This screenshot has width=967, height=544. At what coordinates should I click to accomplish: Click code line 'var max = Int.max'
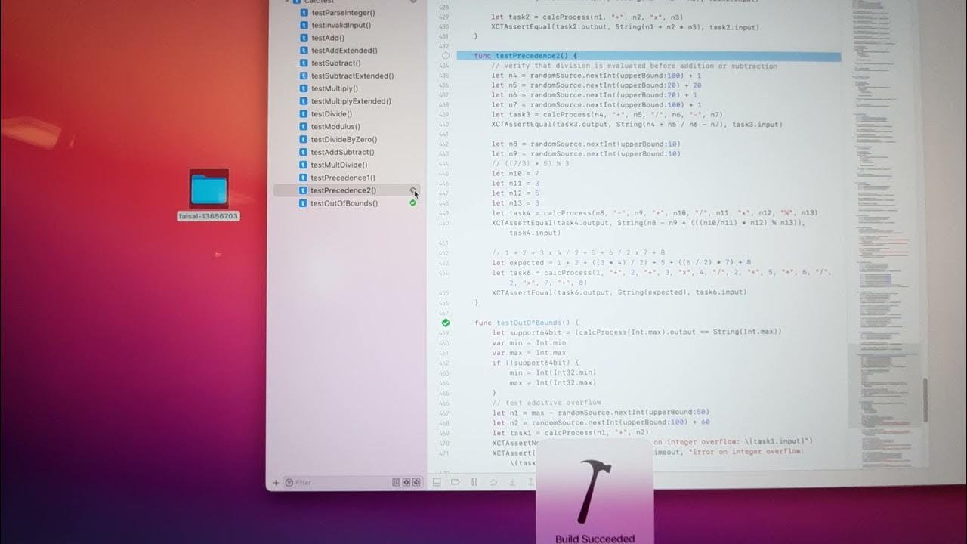click(x=529, y=352)
